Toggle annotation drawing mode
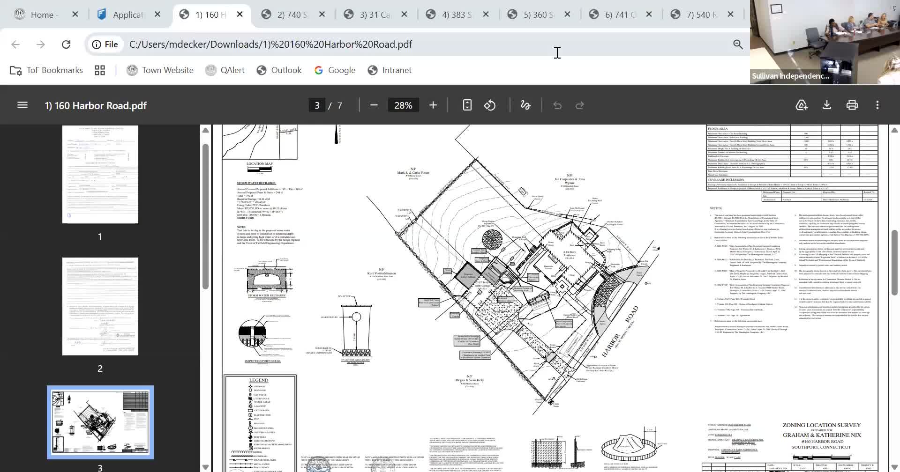This screenshot has height=472, width=900. click(525, 105)
